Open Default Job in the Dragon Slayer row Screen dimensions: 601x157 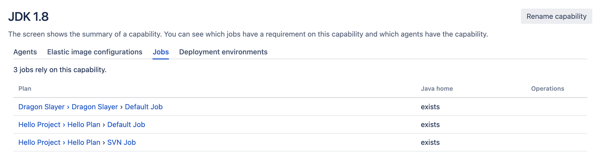click(x=144, y=107)
